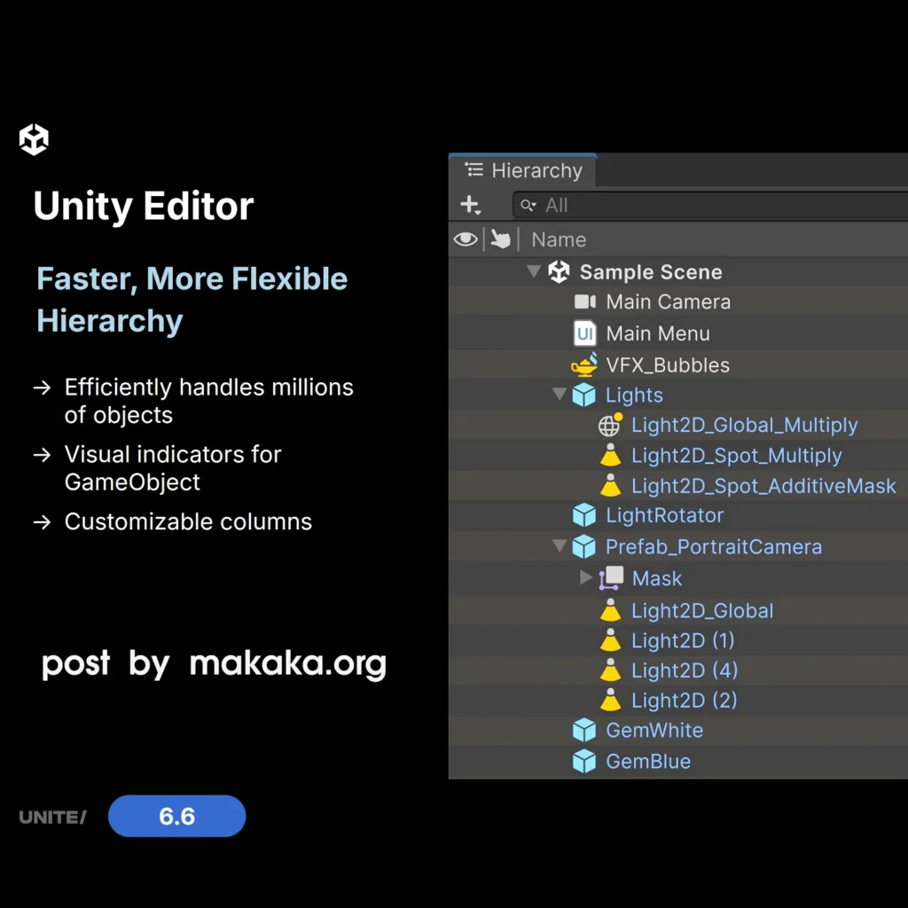Switch to the Hierarchy tab
This screenshot has height=908, width=908.
tap(523, 170)
